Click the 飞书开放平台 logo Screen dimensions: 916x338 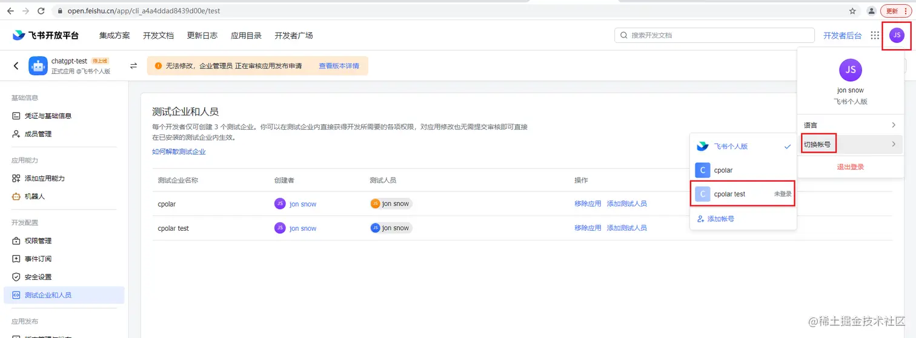pyautogui.click(x=45, y=35)
